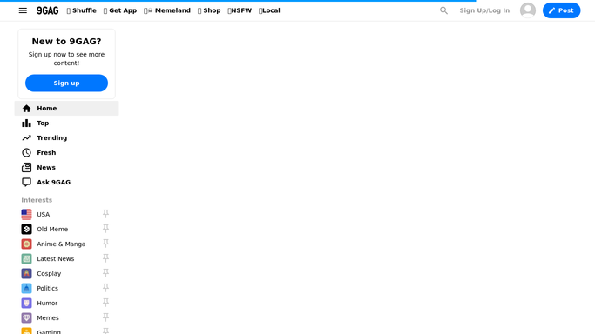Screen dimensions: 595x334
Task: Click the blue Sign up button
Action: [x=66, y=83]
